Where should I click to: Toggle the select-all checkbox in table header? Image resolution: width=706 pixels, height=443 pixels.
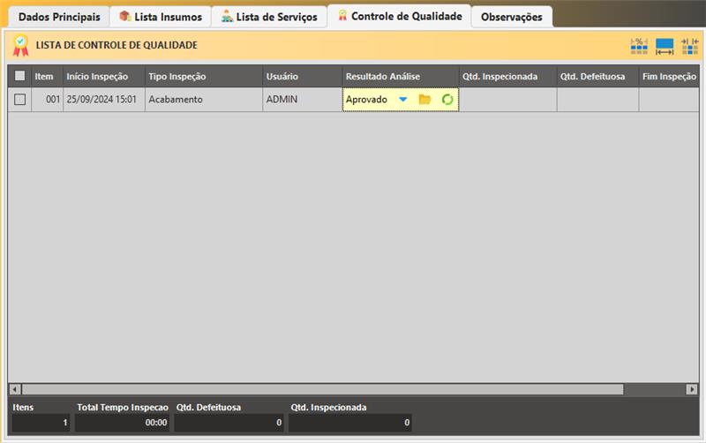pyautogui.click(x=20, y=77)
